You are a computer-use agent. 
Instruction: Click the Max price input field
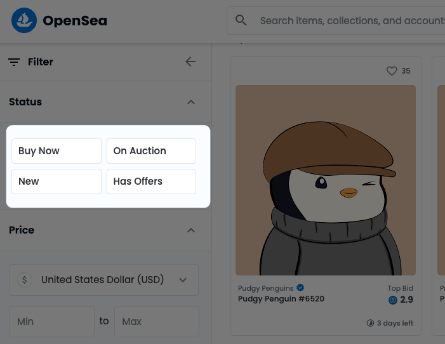[157, 321]
